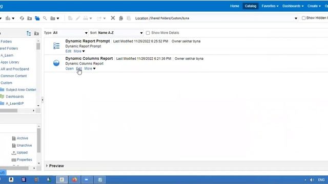Enable the Show More Details checkbox
The image size is (328, 184).
(x=148, y=33)
